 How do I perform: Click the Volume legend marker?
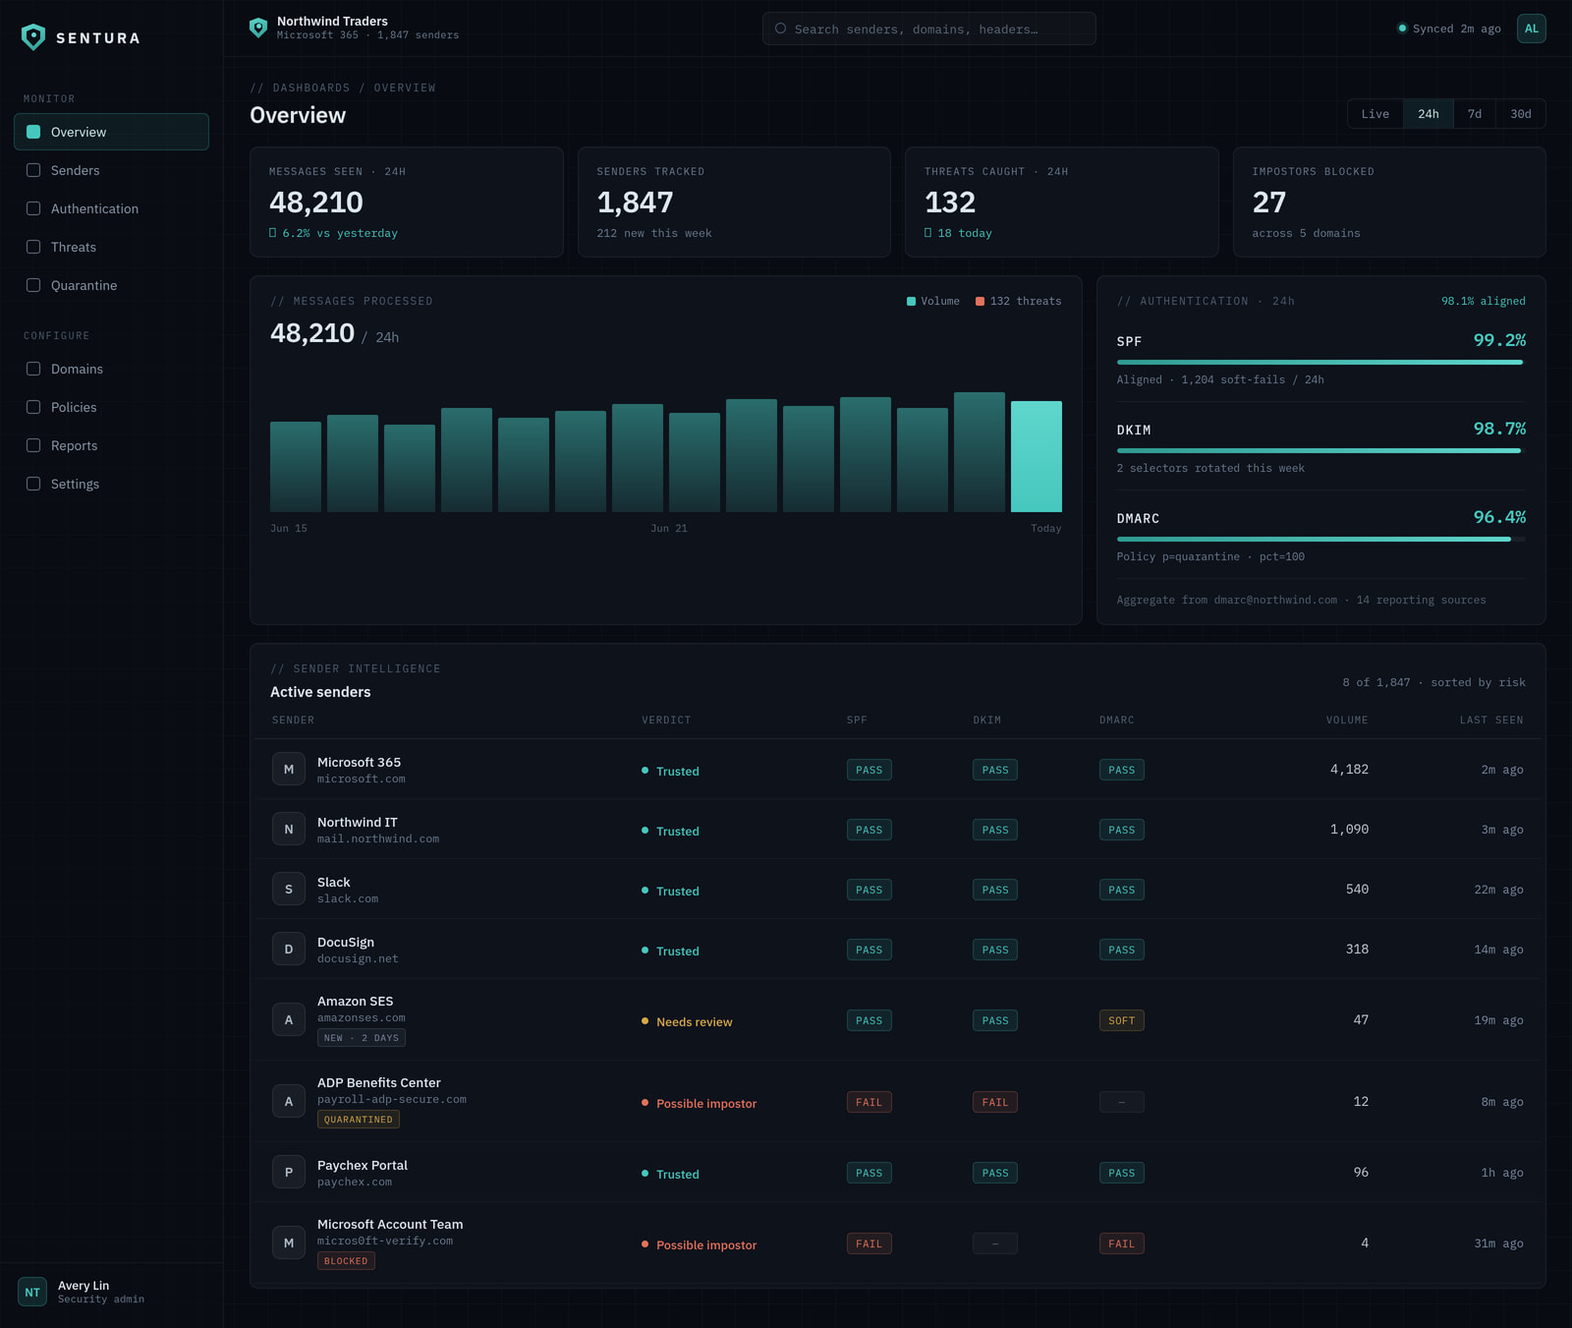(911, 301)
